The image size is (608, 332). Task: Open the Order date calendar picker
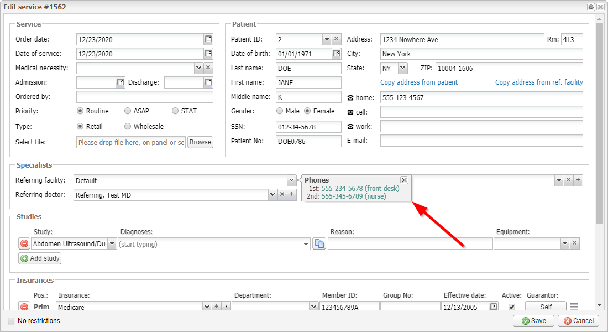click(x=208, y=39)
